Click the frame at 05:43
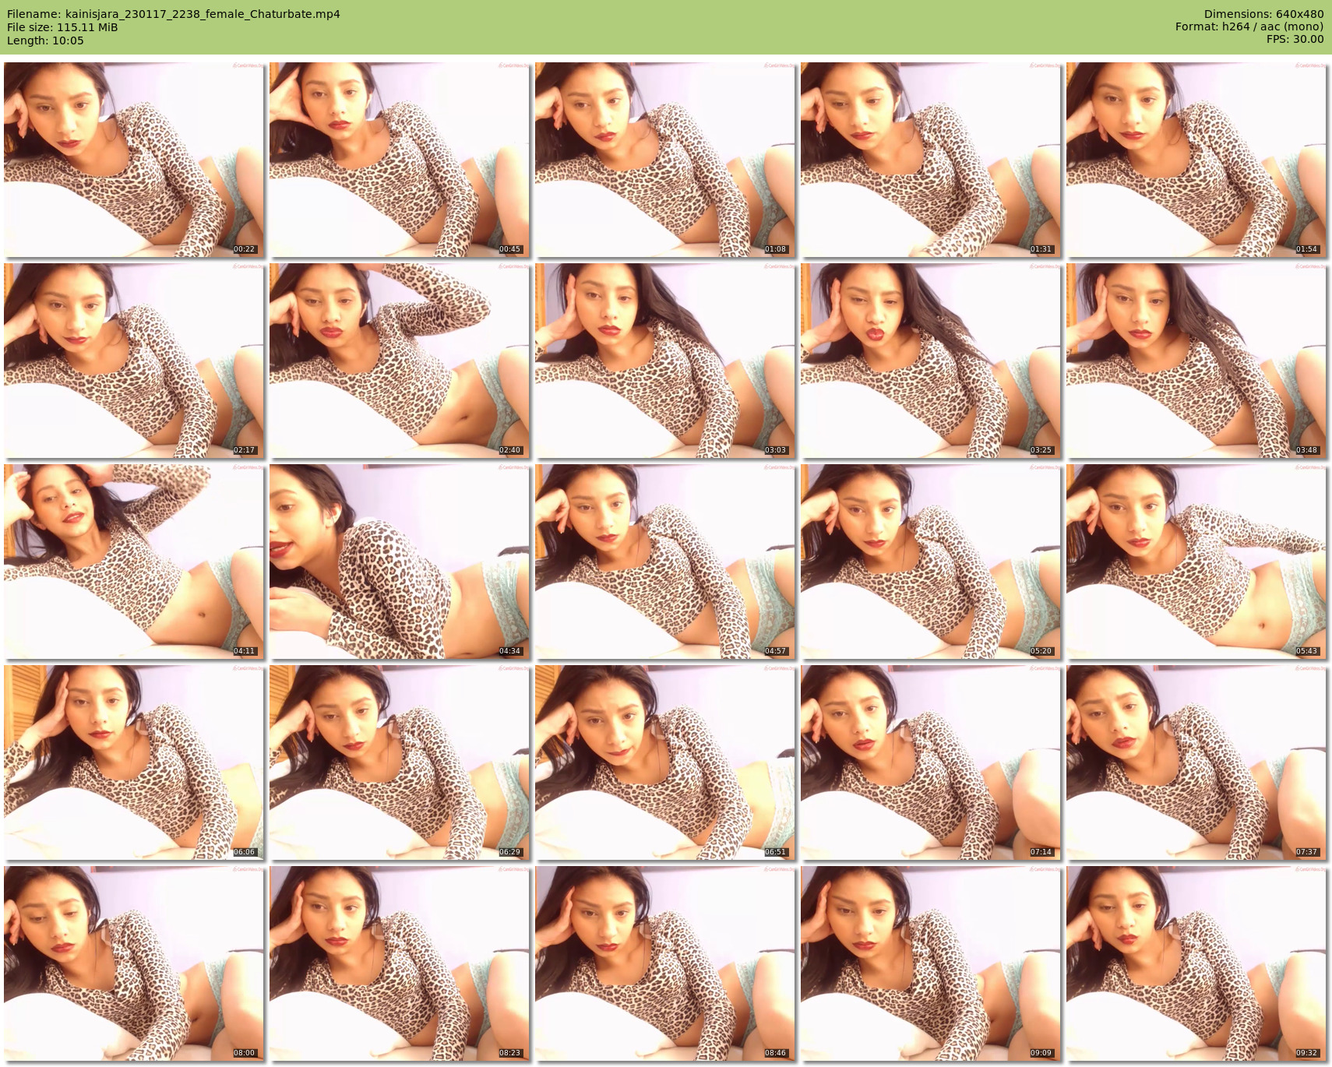Image resolution: width=1332 pixels, height=1067 pixels. tap(1196, 562)
